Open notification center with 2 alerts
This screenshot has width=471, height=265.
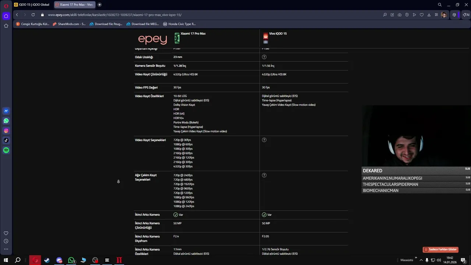pyautogui.click(x=463, y=260)
